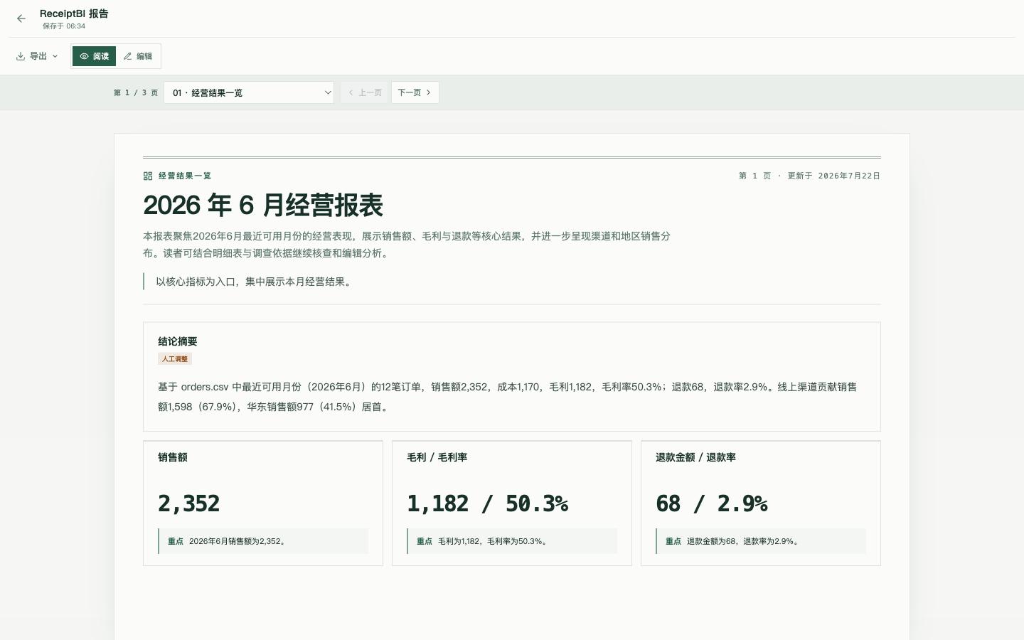Click the 保存于 06:34 status text
Viewport: 1024px width, 640px height.
pos(64,26)
